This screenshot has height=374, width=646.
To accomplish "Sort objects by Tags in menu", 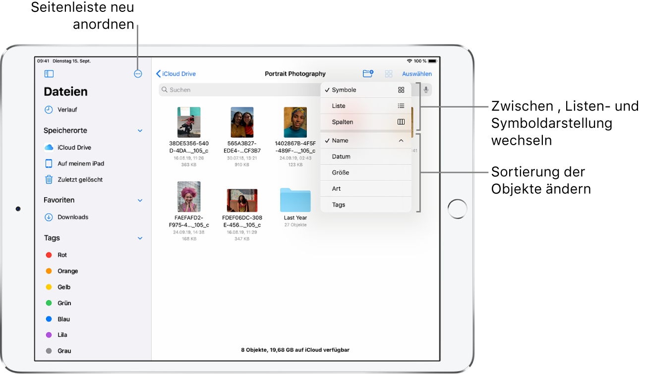I will tap(366, 205).
